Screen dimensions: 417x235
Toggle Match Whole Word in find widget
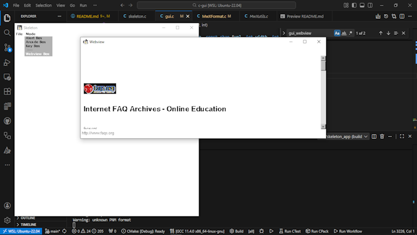pos(344,33)
